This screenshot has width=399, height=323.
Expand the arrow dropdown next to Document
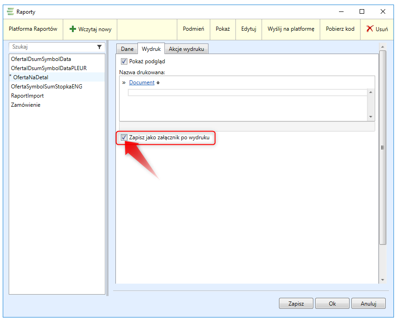point(158,83)
